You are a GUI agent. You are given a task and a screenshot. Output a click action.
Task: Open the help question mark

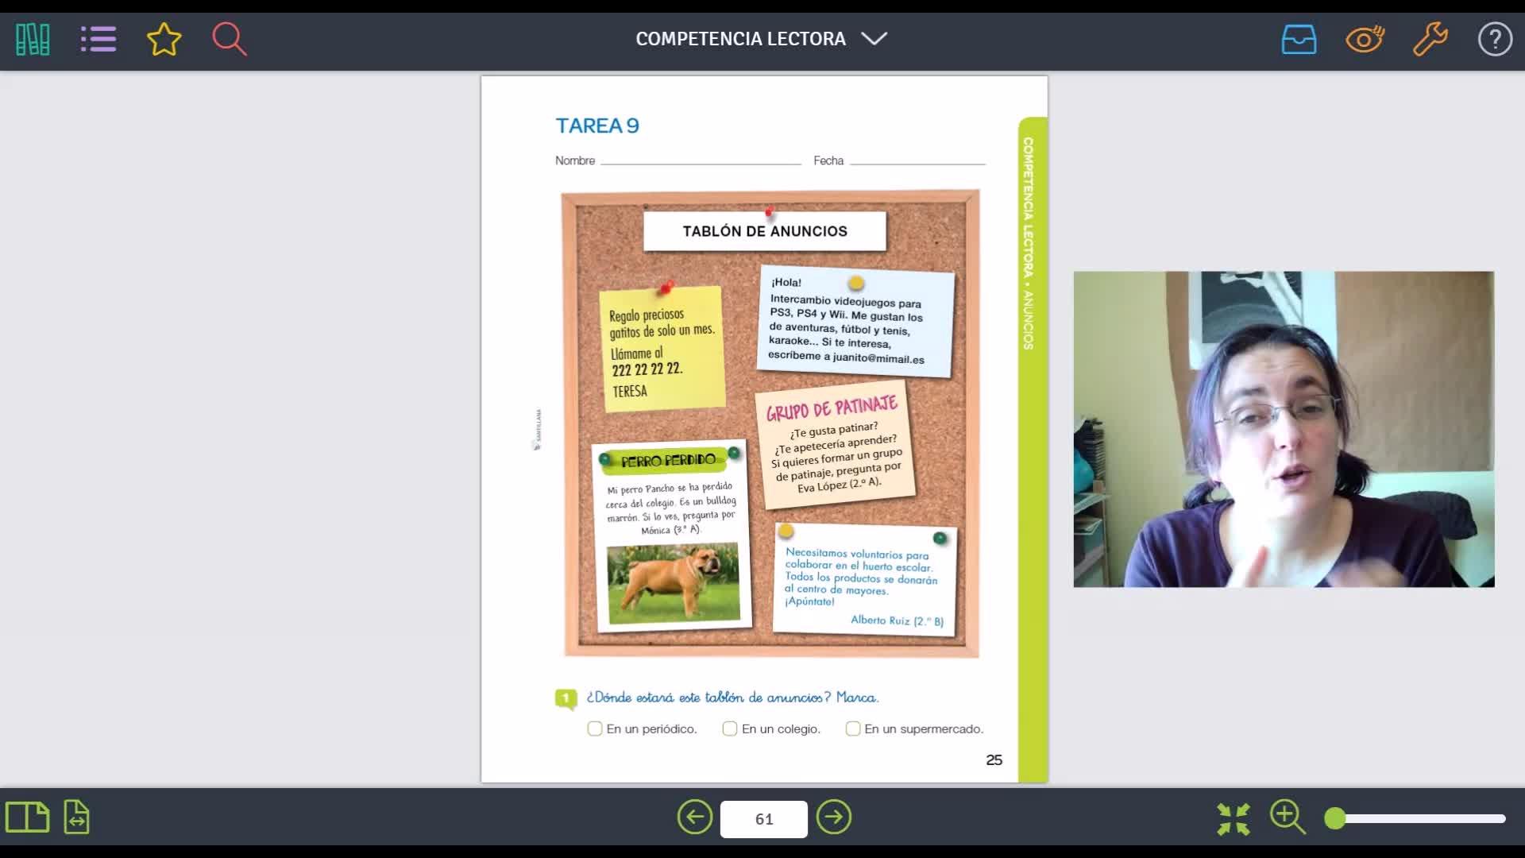pos(1495,39)
